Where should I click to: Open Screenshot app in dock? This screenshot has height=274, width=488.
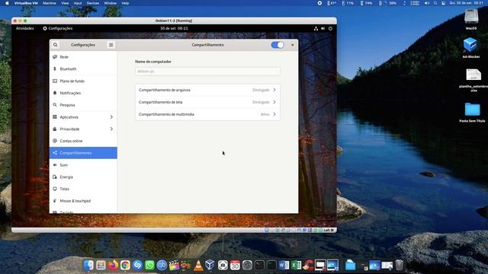[x=223, y=265]
